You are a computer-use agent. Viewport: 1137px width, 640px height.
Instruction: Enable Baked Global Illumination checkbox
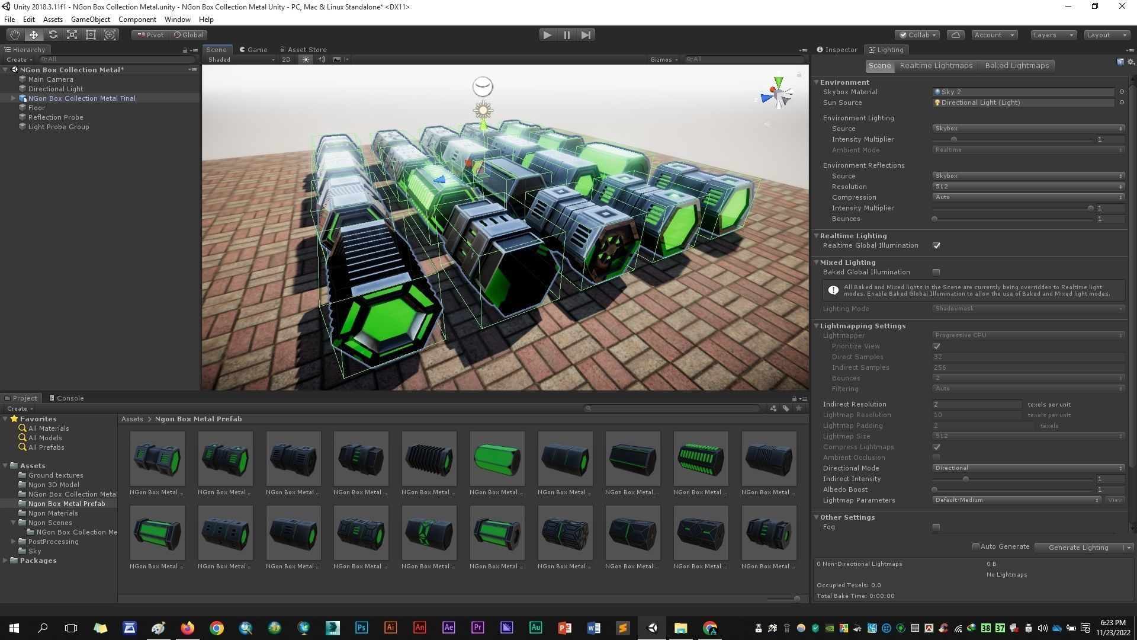coord(936,272)
